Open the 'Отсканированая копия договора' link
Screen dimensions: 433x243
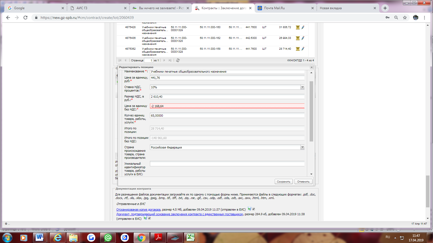[138, 210]
